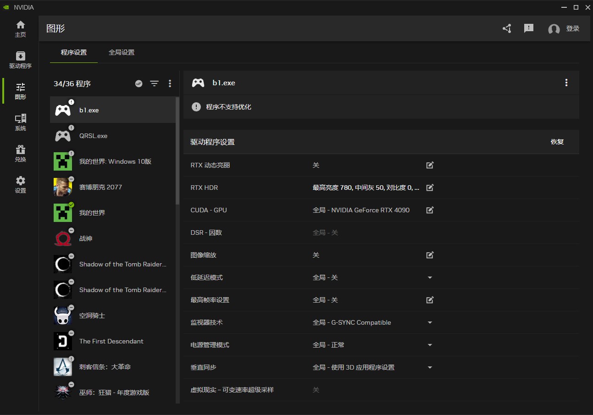Select 我的世界: Windows 10版 game icon
This screenshot has height=415, width=593.
click(x=63, y=161)
